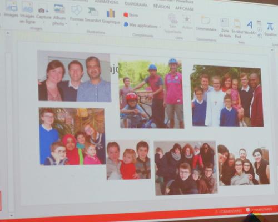278x222 pixels.
Task: Select the photo with the red headscarf
Action: click(x=72, y=137)
